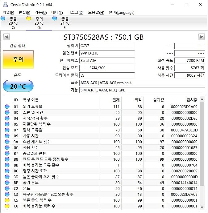
Task: Click the status icon of row 01 읽기 오류율
Action: 7,107
